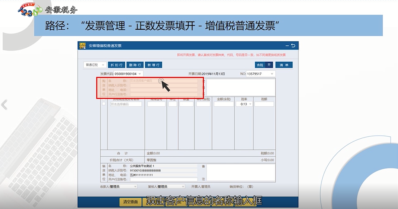Click the 金额:0.00 total text

(x=153, y=154)
